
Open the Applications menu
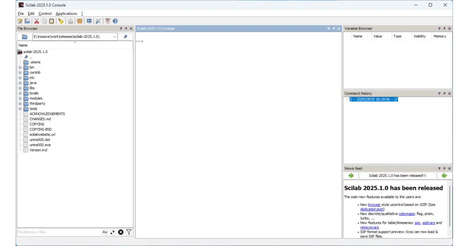(x=66, y=14)
